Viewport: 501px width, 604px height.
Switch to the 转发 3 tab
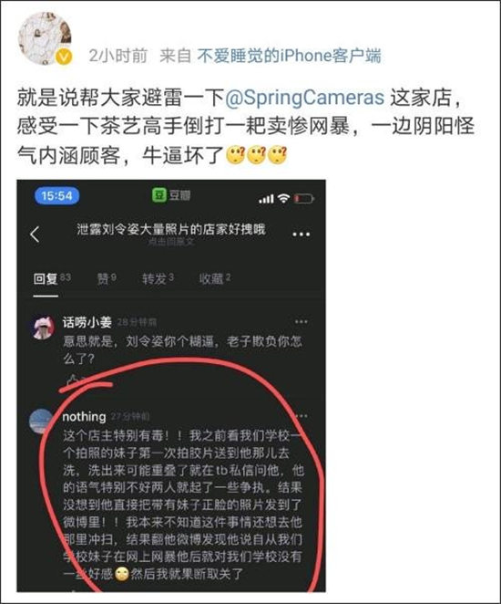[158, 278]
